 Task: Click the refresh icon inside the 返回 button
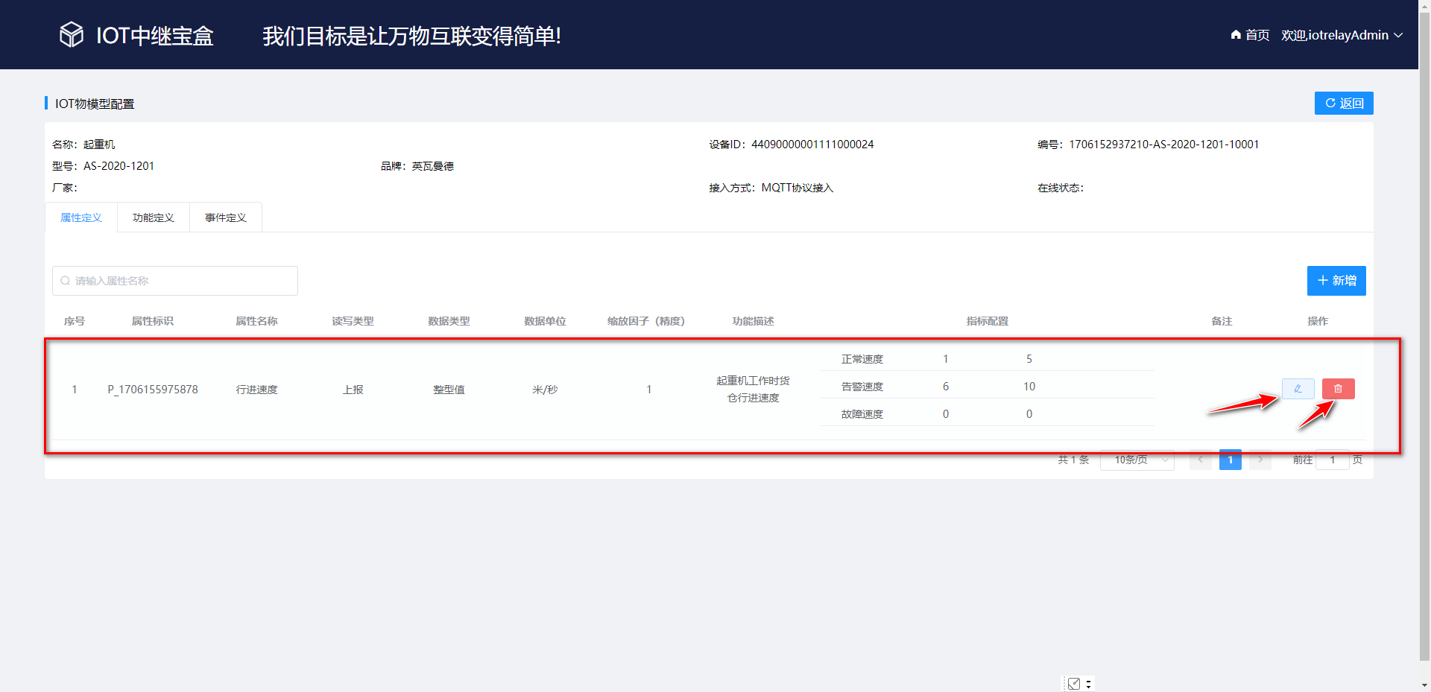[x=1330, y=103]
